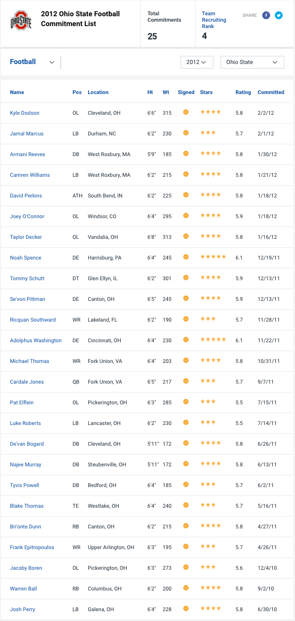Click Adolphus Washington's signed checkmark icon
Screen dimensions: 295x621
click(x=186, y=339)
